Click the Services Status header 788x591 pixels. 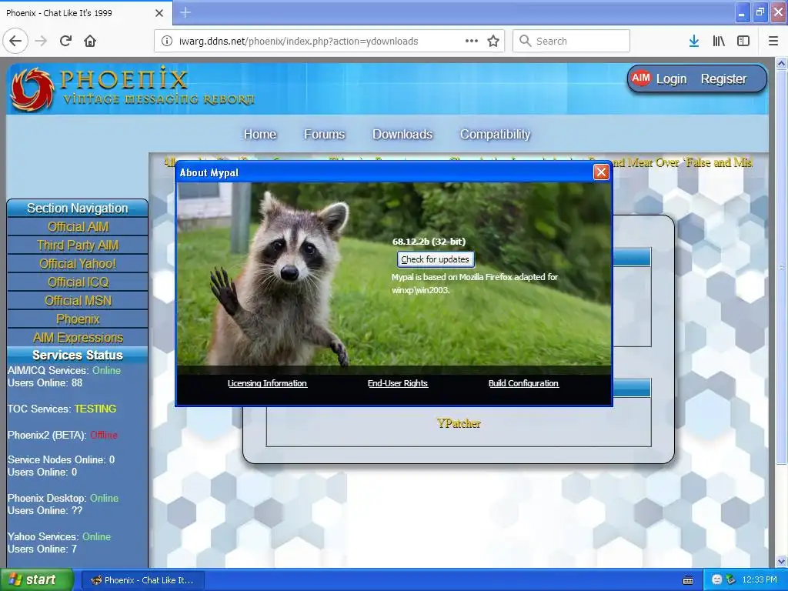coord(78,356)
